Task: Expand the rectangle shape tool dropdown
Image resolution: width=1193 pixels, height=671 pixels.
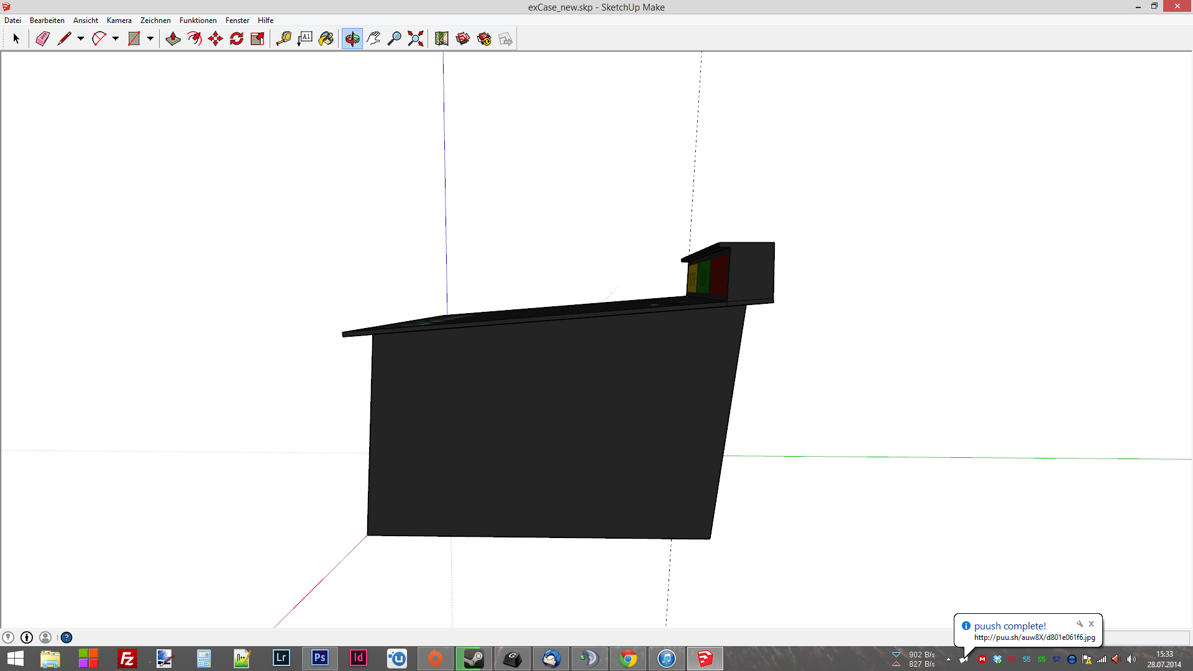Action: pyautogui.click(x=150, y=39)
